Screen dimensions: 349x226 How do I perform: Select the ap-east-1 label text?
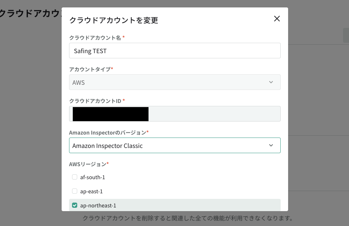(91, 191)
